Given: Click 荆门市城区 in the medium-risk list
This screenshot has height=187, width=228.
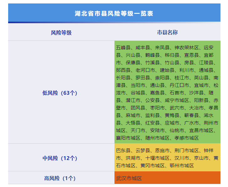Looking at the screenshot, I should coord(187,150).
